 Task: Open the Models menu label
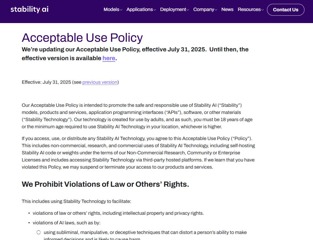tap(111, 9)
